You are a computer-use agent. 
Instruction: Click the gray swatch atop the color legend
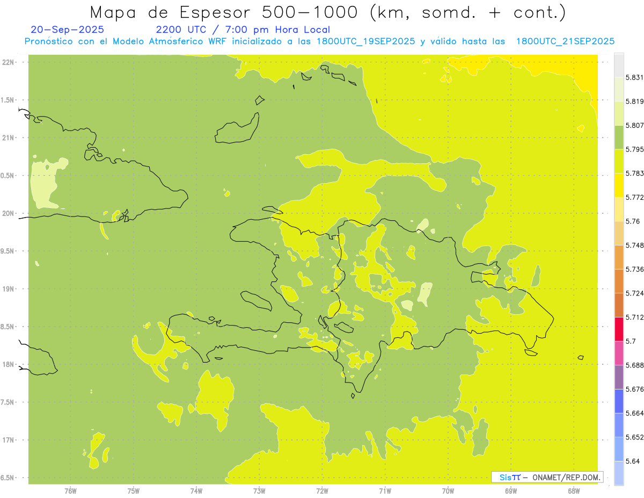point(619,66)
